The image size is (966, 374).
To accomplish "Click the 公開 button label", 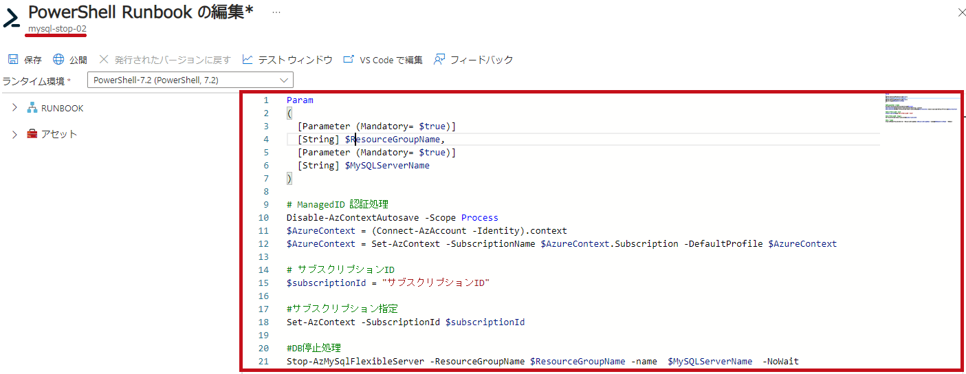I will [78, 60].
